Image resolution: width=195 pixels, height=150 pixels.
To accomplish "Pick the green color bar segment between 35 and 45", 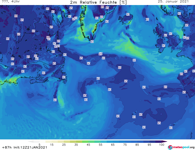I will (85, 142).
